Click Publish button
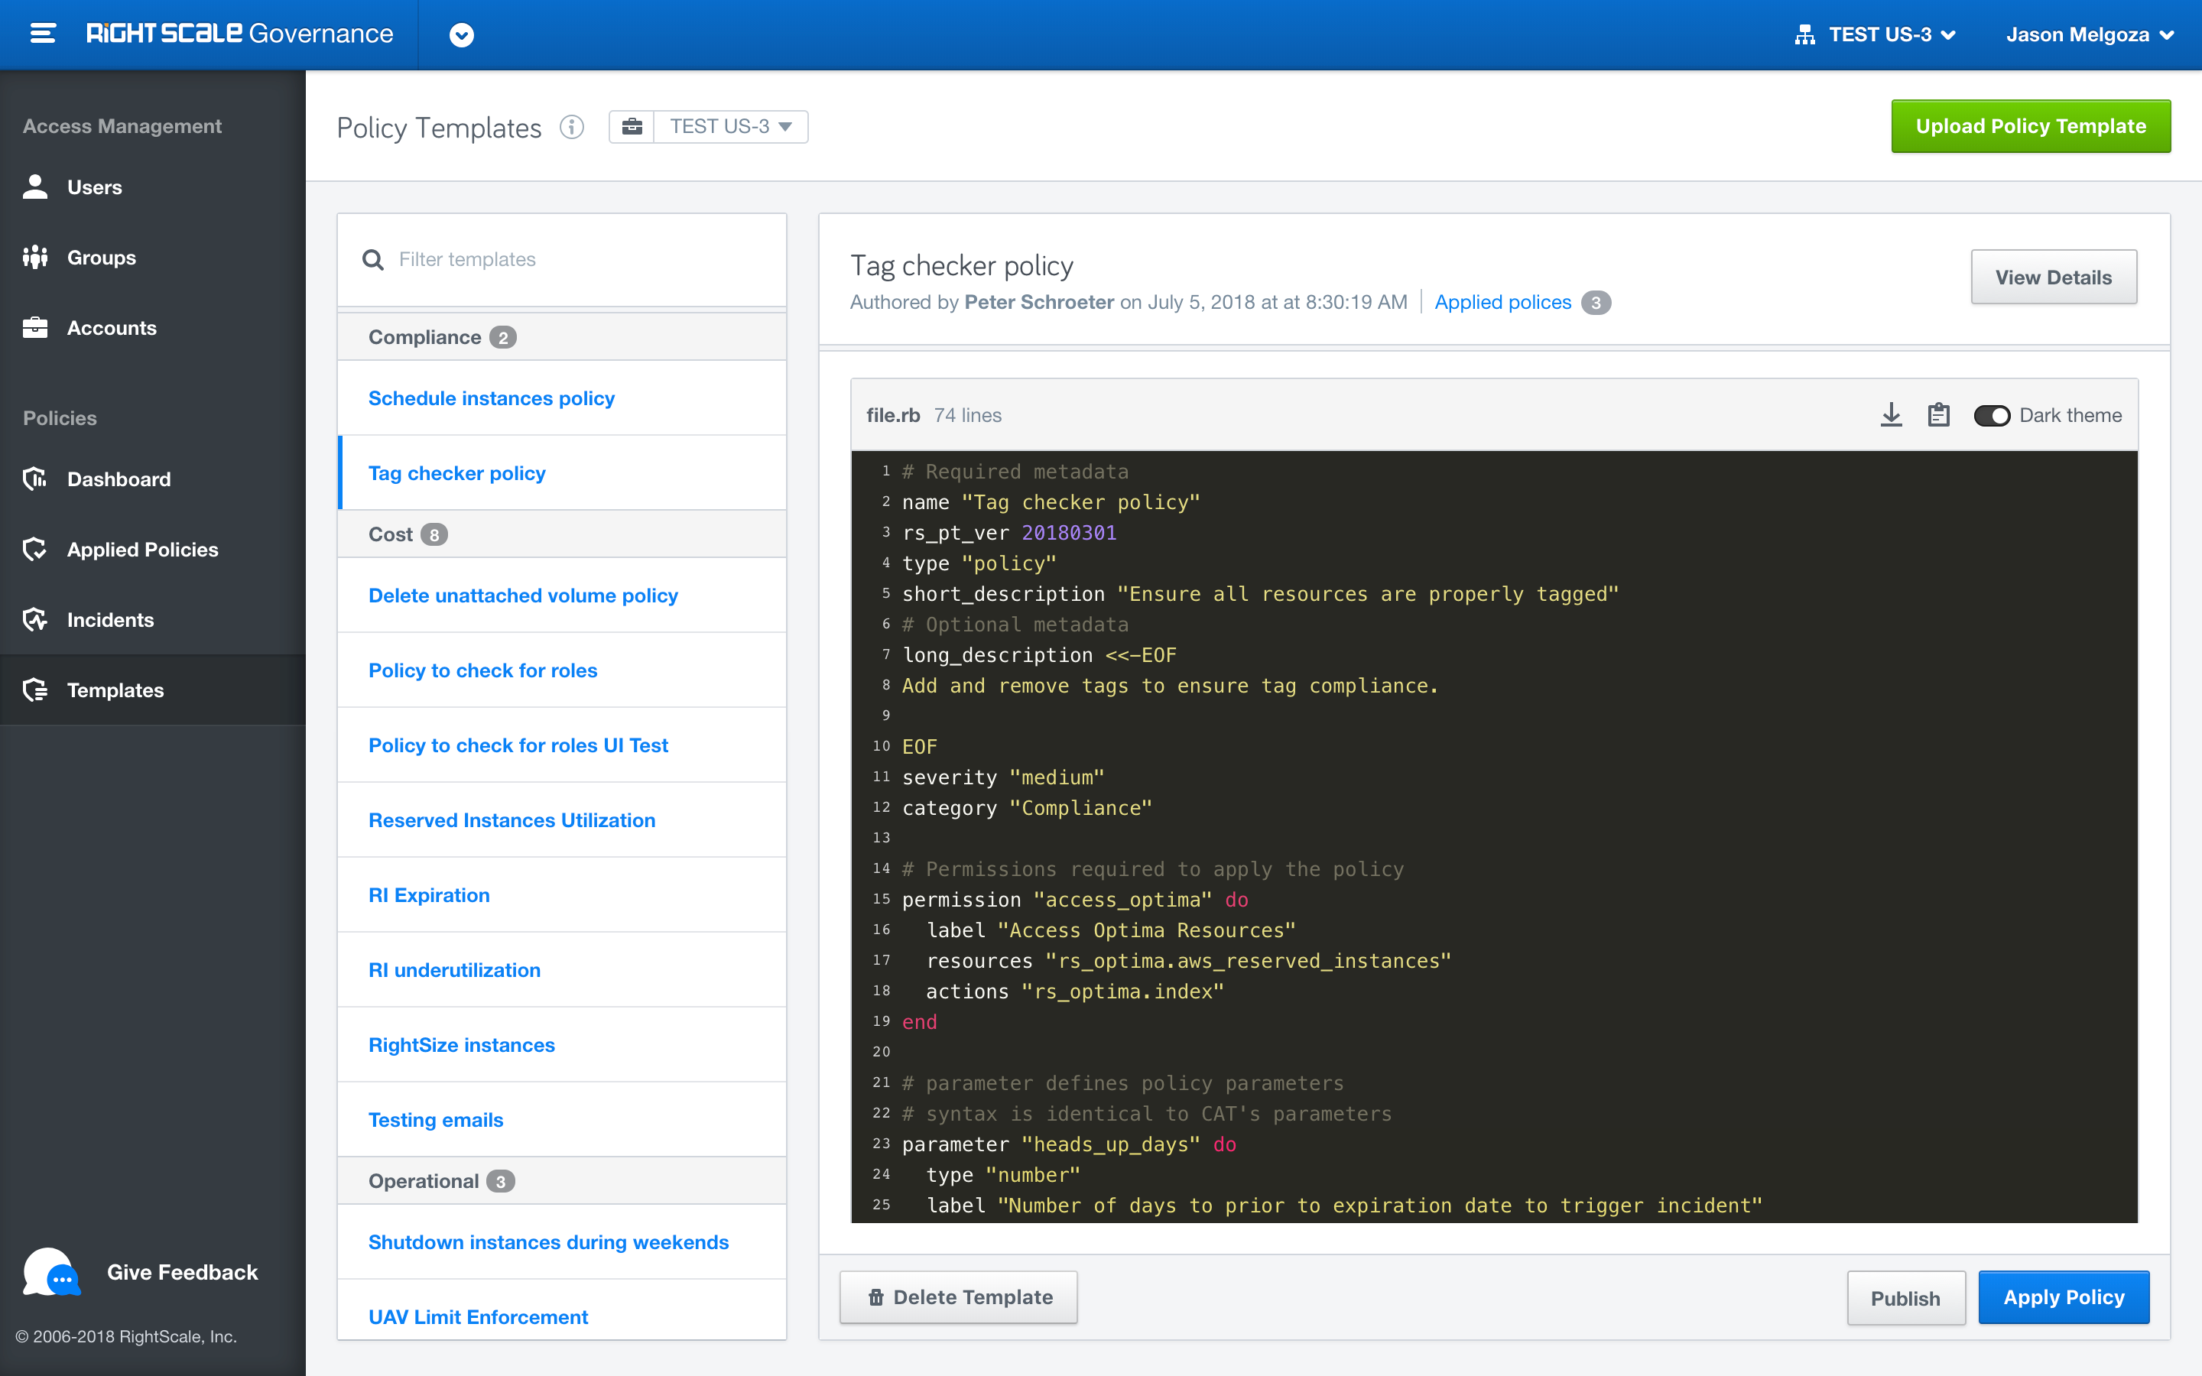Screen dimensions: 2202x1376 (1905, 1298)
